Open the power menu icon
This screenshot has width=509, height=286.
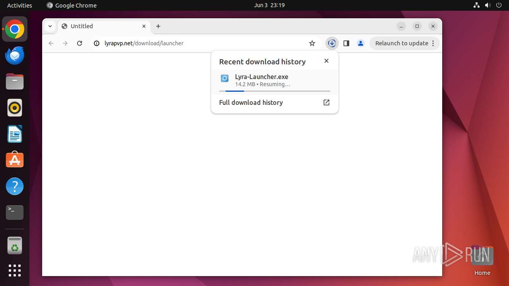(x=499, y=5)
